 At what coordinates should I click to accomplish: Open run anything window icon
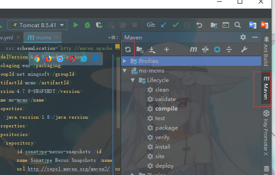click(226, 25)
